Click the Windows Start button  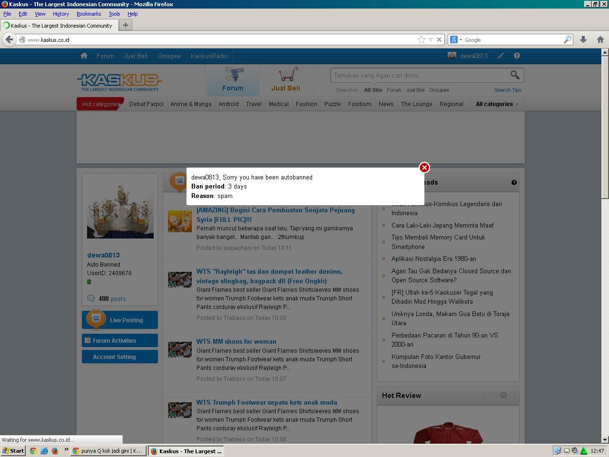(13, 451)
